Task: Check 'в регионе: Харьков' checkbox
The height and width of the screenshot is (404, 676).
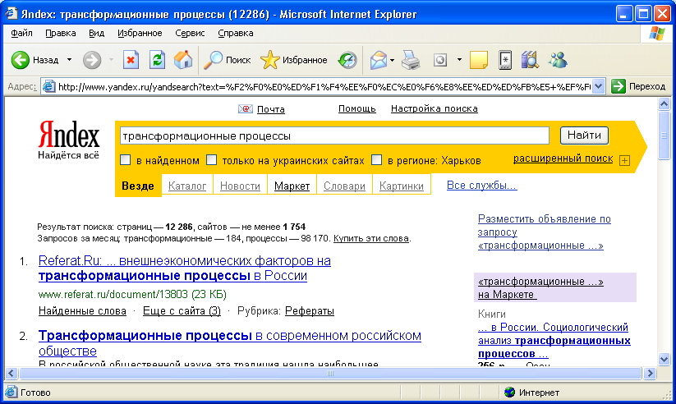Action: (376, 160)
